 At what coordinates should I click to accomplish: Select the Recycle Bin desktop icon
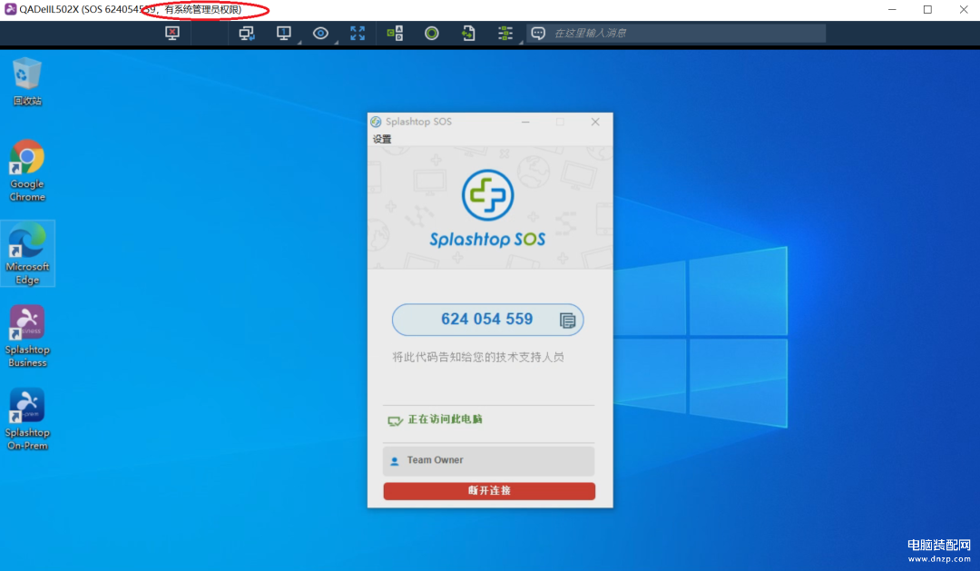point(27,82)
